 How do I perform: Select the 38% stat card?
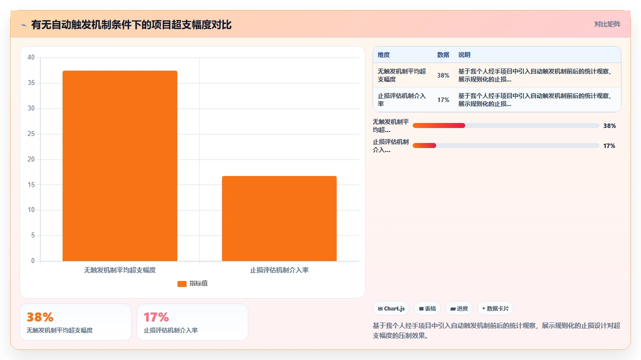(x=76, y=322)
